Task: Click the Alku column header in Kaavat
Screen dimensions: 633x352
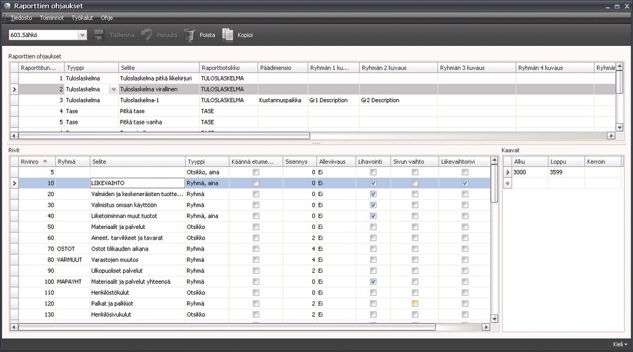Action: (530, 161)
